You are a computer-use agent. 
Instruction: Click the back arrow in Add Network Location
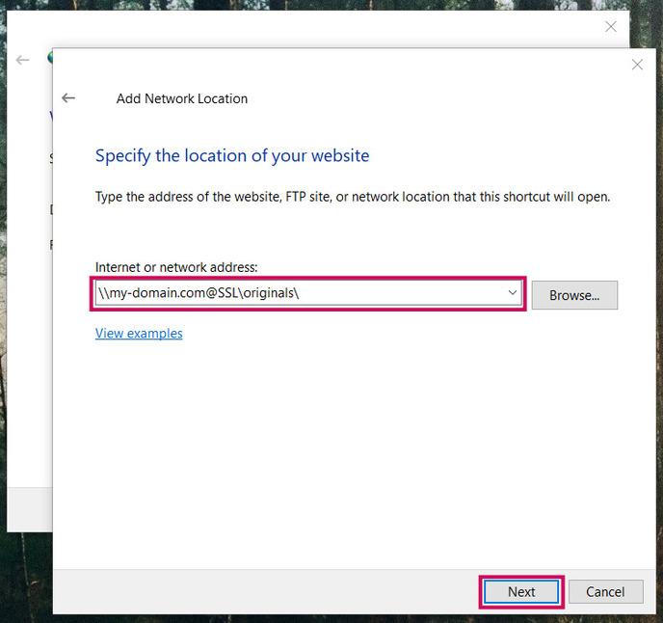click(68, 98)
